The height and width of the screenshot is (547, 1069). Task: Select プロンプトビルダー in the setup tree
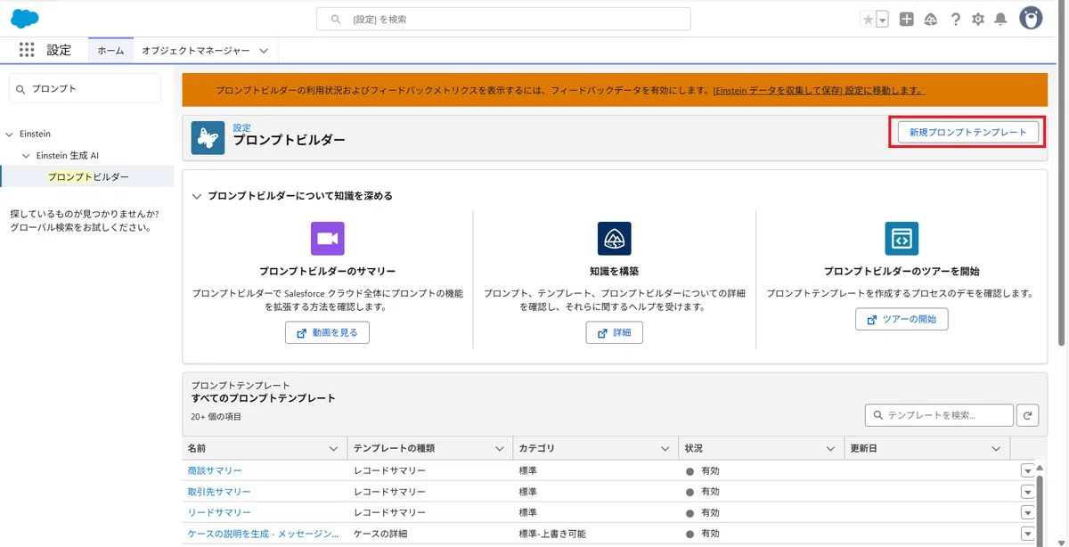pyautogui.click(x=87, y=176)
